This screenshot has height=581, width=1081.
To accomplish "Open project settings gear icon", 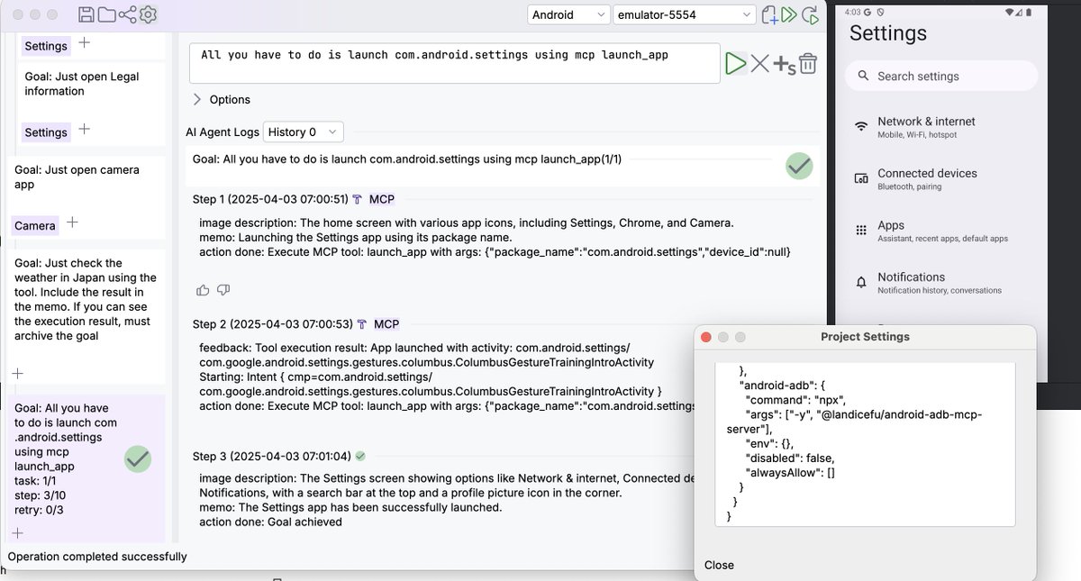I will pyautogui.click(x=149, y=14).
